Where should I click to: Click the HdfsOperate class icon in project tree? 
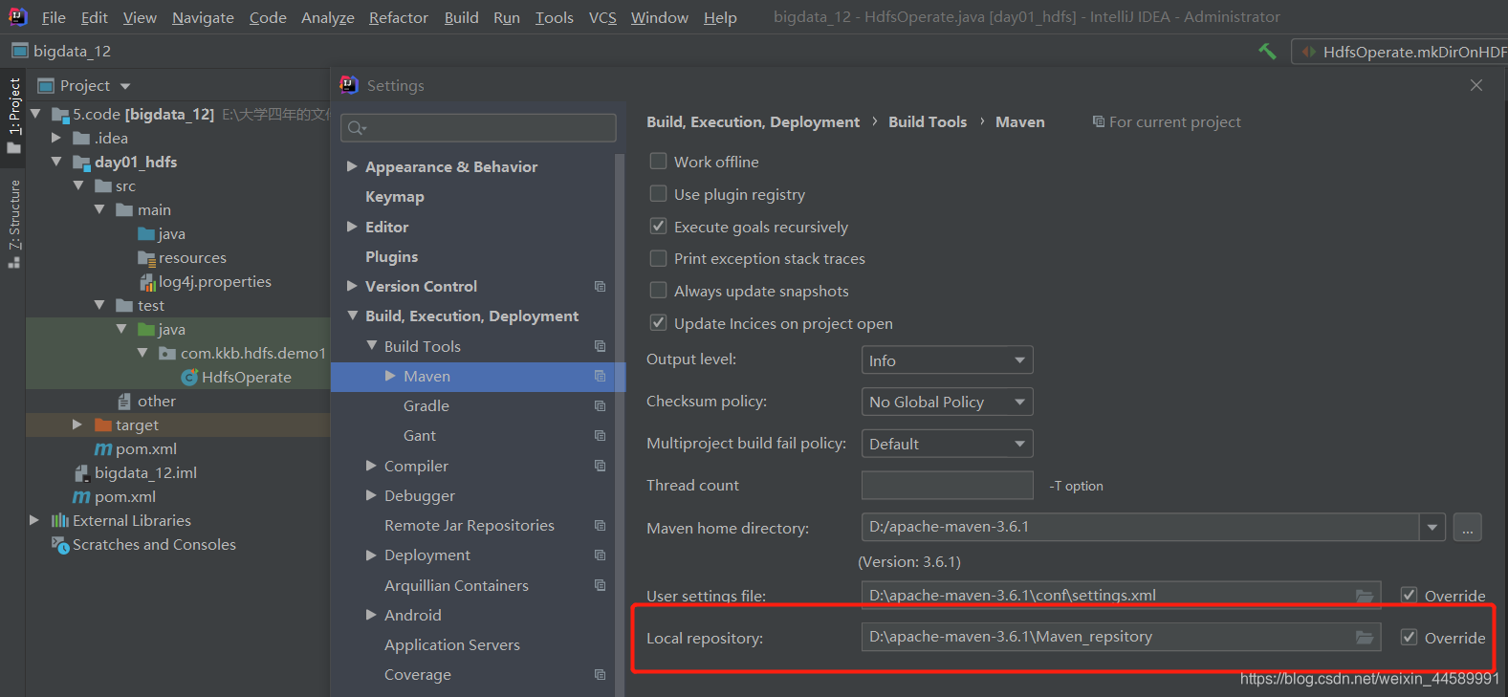tap(189, 378)
